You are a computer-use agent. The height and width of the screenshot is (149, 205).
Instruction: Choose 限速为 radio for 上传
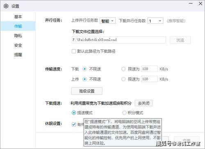coord(123,79)
